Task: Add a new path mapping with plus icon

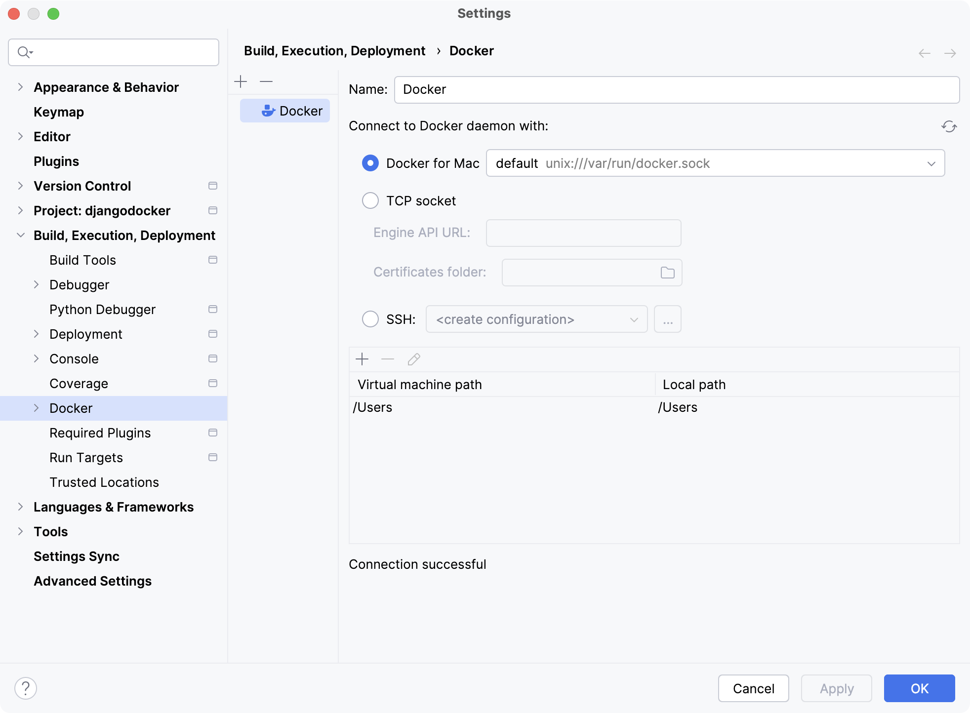Action: coord(362,359)
